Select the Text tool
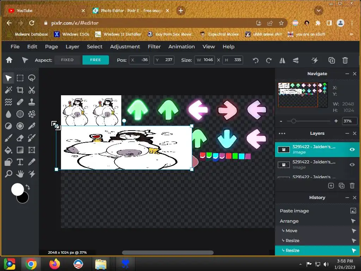Viewport: 361px width, 271px height. [20, 162]
